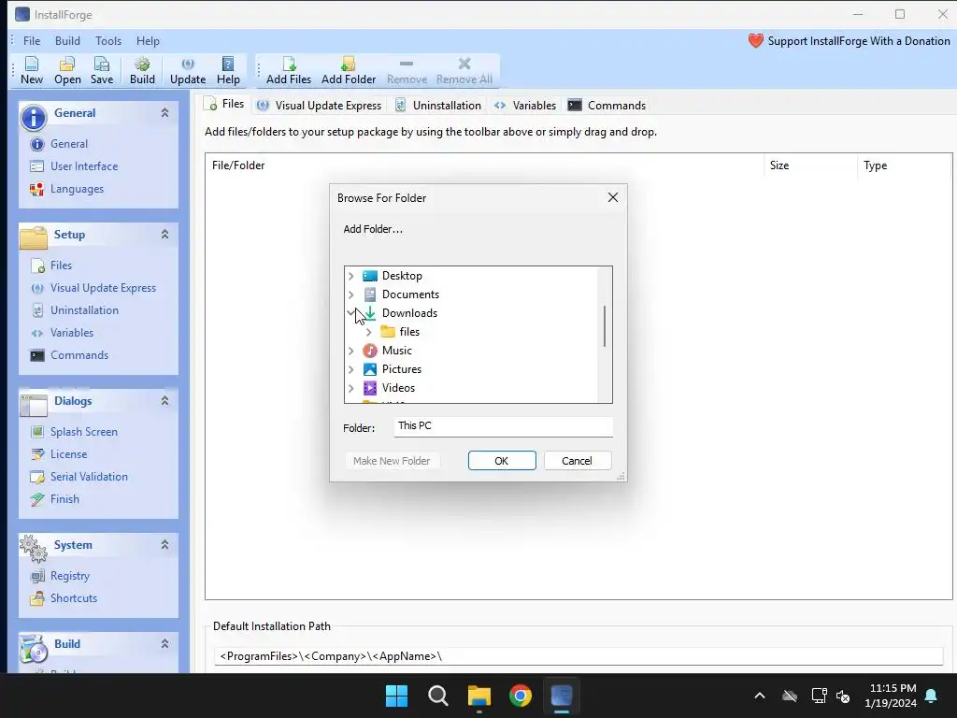Open the Help menu
Image resolution: width=957 pixels, height=718 pixels.
click(x=148, y=41)
